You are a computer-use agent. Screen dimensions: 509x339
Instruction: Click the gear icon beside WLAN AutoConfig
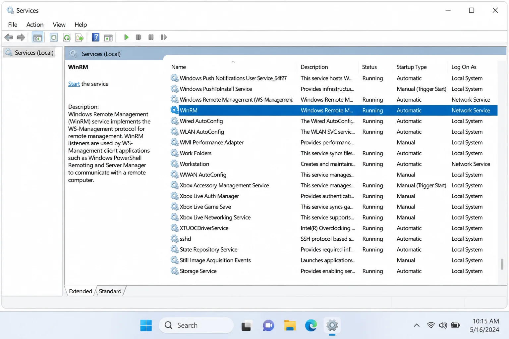[x=174, y=132]
